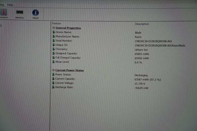This screenshot has width=197, height=131.
Task: Click the battery icon beside Device Name
Action: (x=54, y=32)
